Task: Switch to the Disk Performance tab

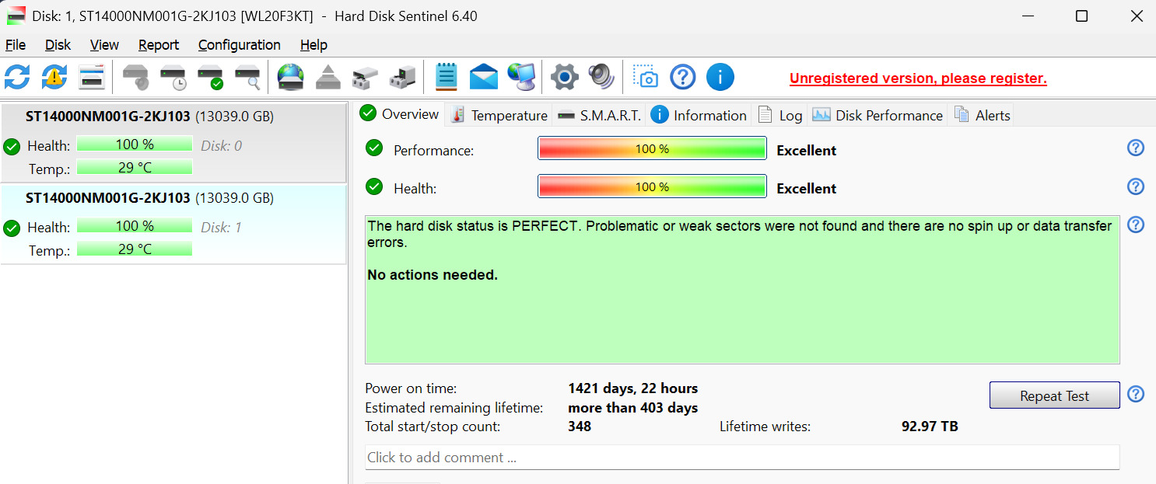Action: coord(878,115)
